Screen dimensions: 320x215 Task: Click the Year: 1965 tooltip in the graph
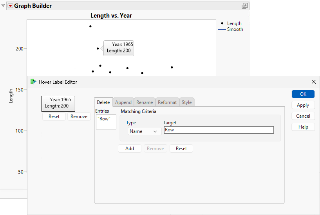pos(119,48)
